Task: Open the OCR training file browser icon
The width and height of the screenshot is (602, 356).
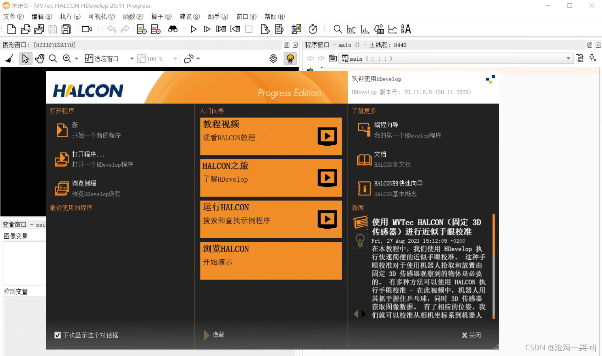Action: (x=406, y=29)
